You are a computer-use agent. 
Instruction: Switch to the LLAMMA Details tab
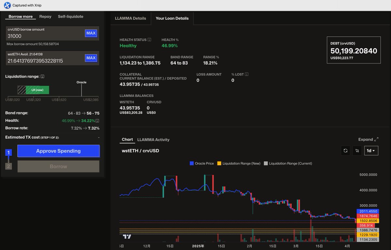(130, 18)
